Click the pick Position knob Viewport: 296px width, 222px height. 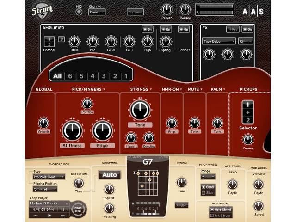[87, 104]
